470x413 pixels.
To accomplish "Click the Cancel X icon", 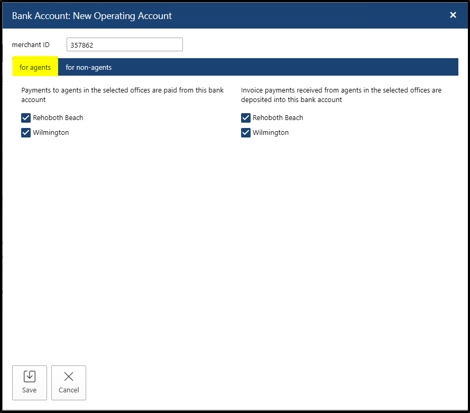I will point(69,377).
